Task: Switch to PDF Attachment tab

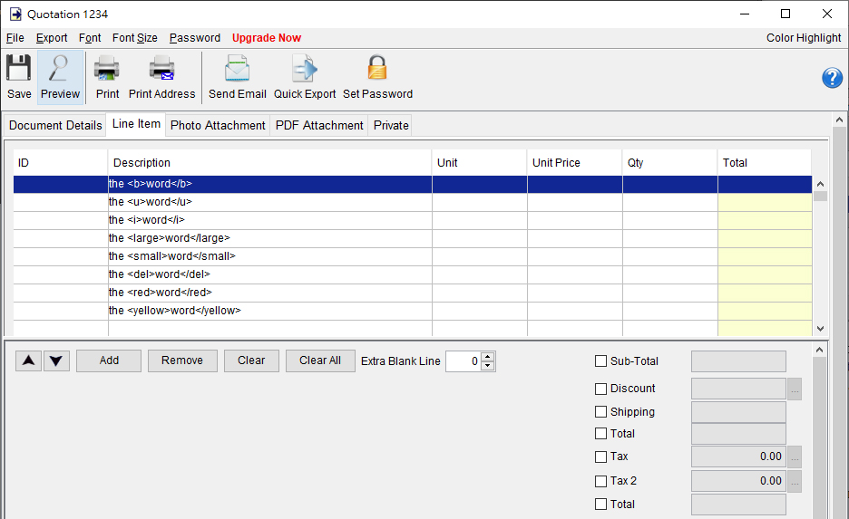Action: coord(319,125)
